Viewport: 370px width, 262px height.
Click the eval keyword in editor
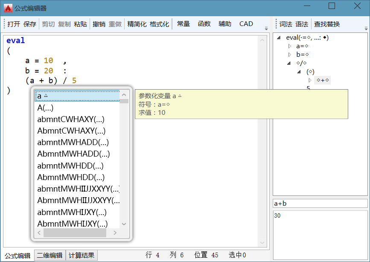click(15, 41)
